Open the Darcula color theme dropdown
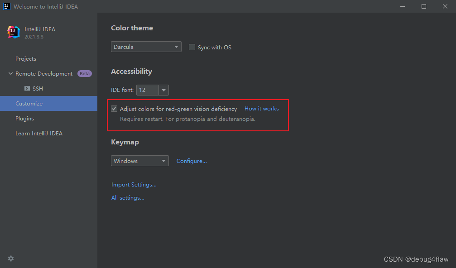The image size is (456, 268). pos(146,47)
